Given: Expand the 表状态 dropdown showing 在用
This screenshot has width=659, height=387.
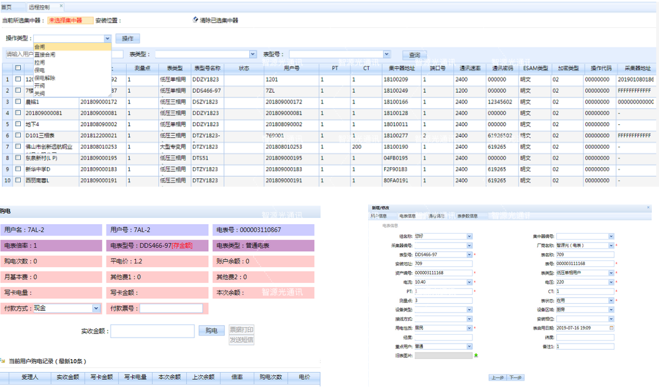Looking at the screenshot, I should click(611, 300).
